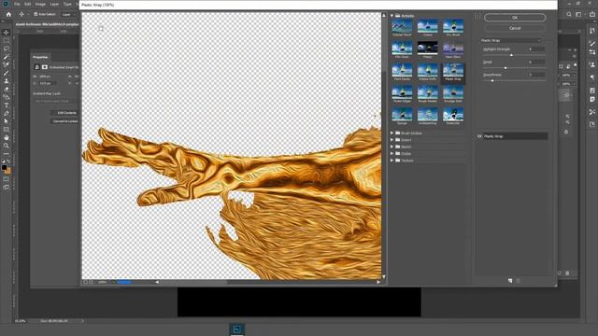The width and height of the screenshot is (598, 336).
Task: Click the Convert to Linked button
Action: pyautogui.click(x=65, y=121)
